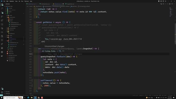The image size is (176, 99).
Task: Open the Manage gear in activity bar
Action: pos(2,92)
